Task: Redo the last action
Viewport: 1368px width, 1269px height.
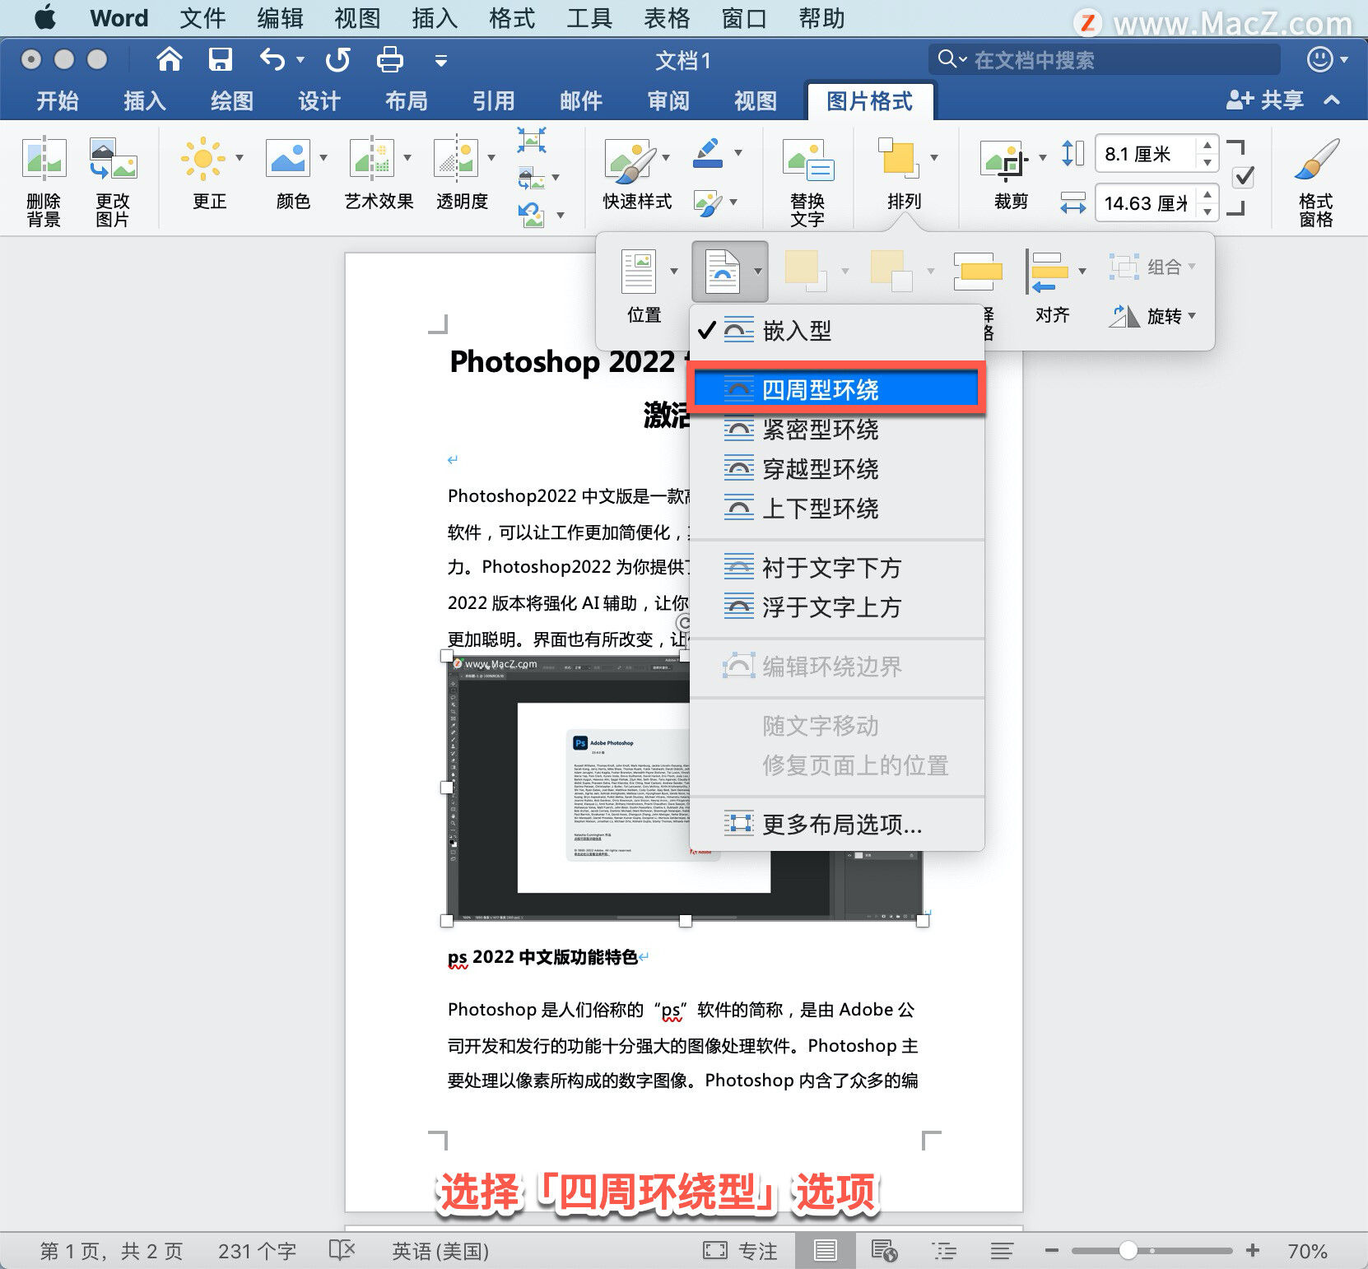Action: click(x=337, y=59)
